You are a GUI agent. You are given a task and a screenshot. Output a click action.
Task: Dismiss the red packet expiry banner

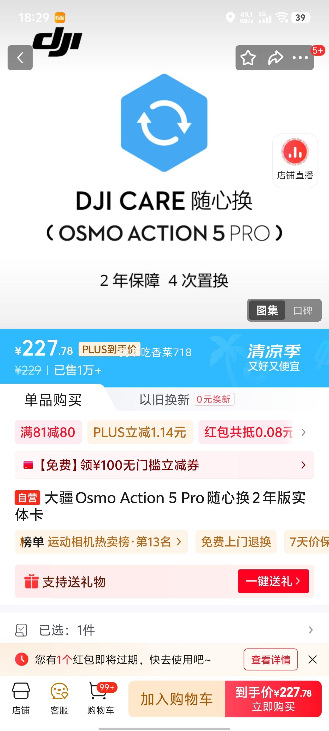pyautogui.click(x=313, y=659)
